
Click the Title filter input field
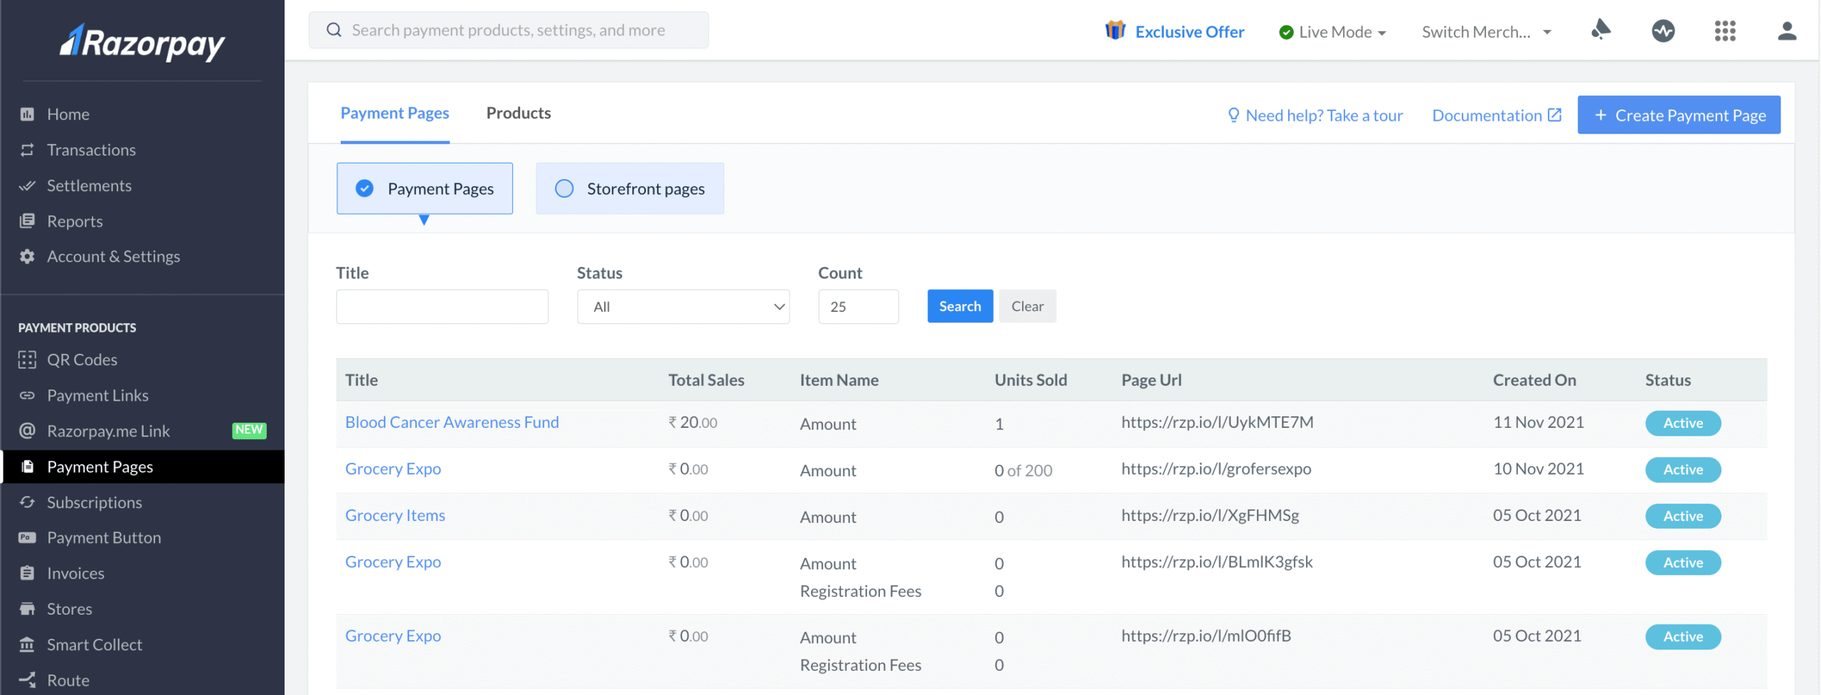pos(442,306)
